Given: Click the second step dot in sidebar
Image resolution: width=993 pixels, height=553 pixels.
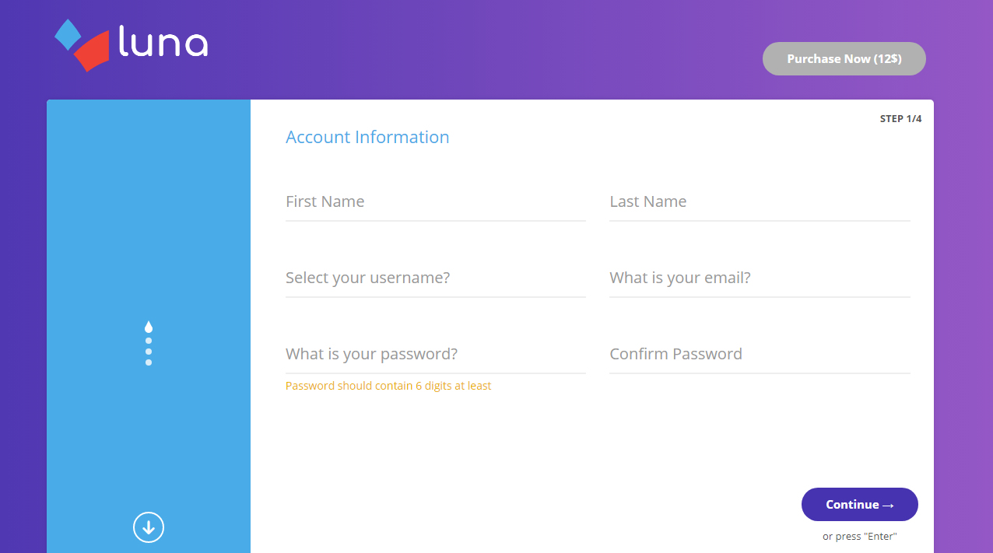Looking at the screenshot, I should pyautogui.click(x=149, y=341).
